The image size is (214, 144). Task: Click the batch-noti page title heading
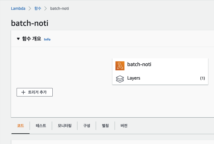point(30,23)
